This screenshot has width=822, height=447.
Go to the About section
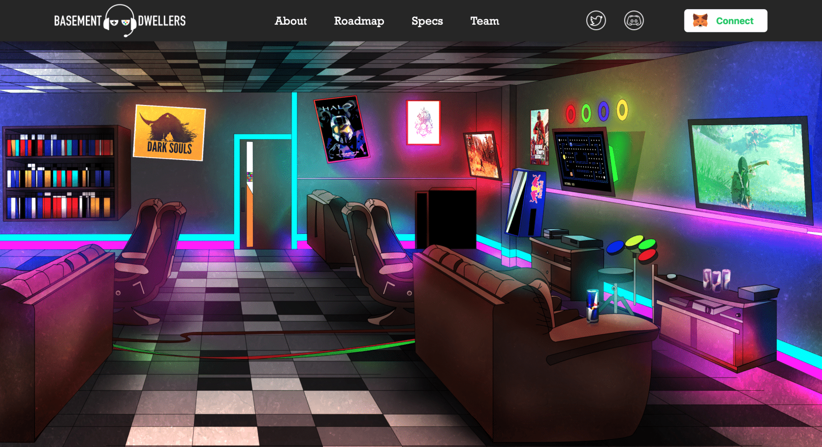pos(290,21)
